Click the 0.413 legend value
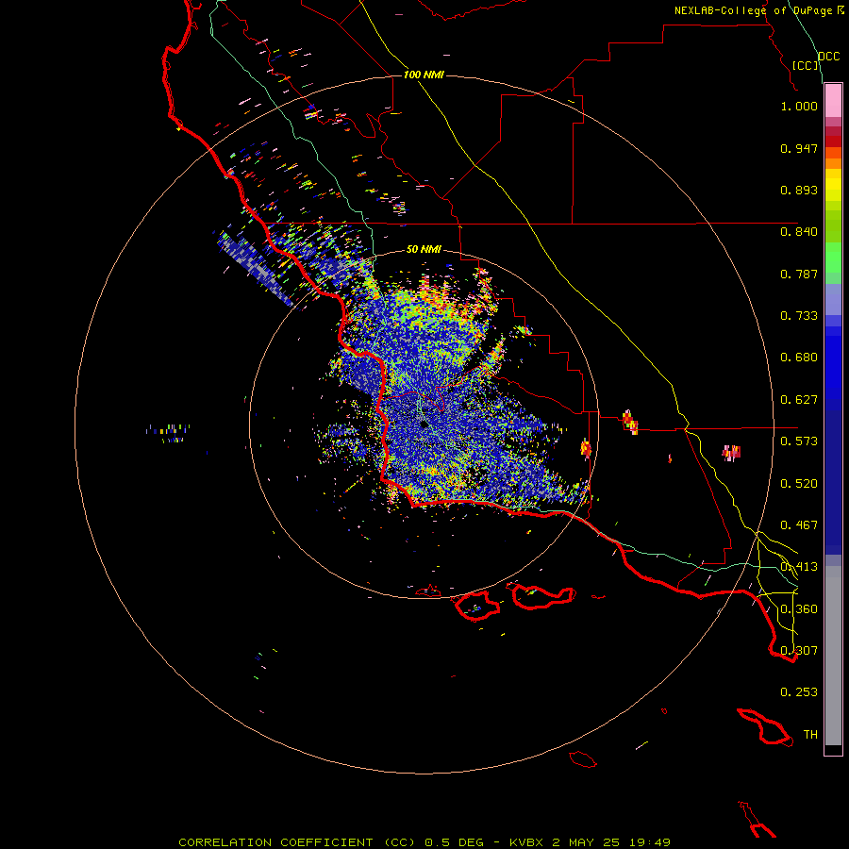Image resolution: width=849 pixels, height=849 pixels. [x=799, y=567]
